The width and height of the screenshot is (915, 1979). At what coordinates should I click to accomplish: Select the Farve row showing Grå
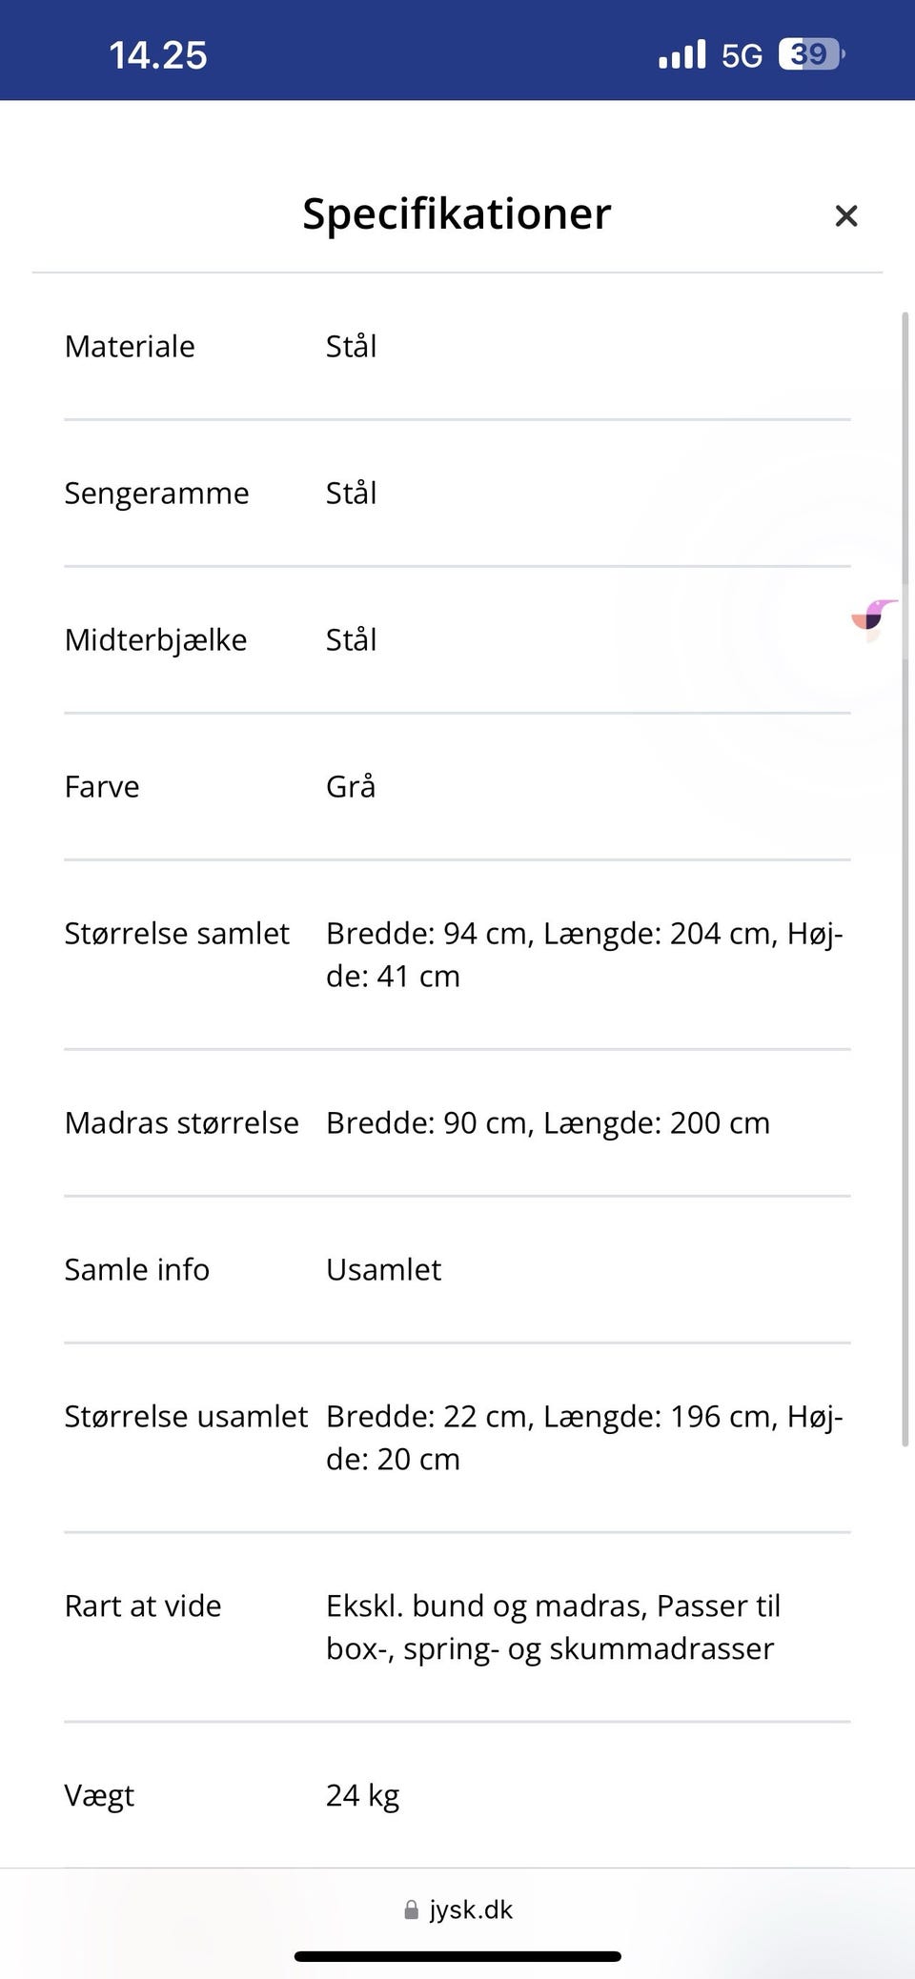tap(457, 786)
